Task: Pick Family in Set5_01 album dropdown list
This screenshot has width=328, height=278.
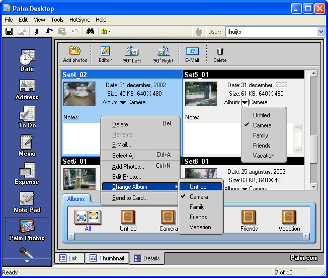Action: coord(264,135)
